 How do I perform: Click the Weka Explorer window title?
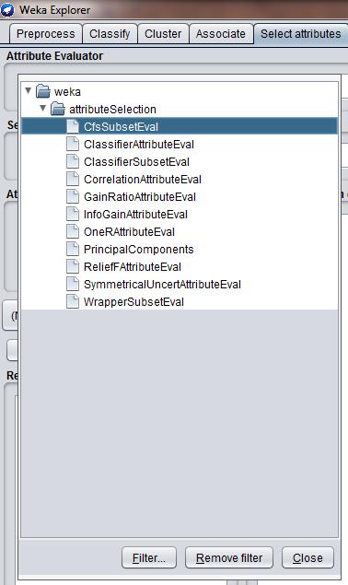point(55,10)
